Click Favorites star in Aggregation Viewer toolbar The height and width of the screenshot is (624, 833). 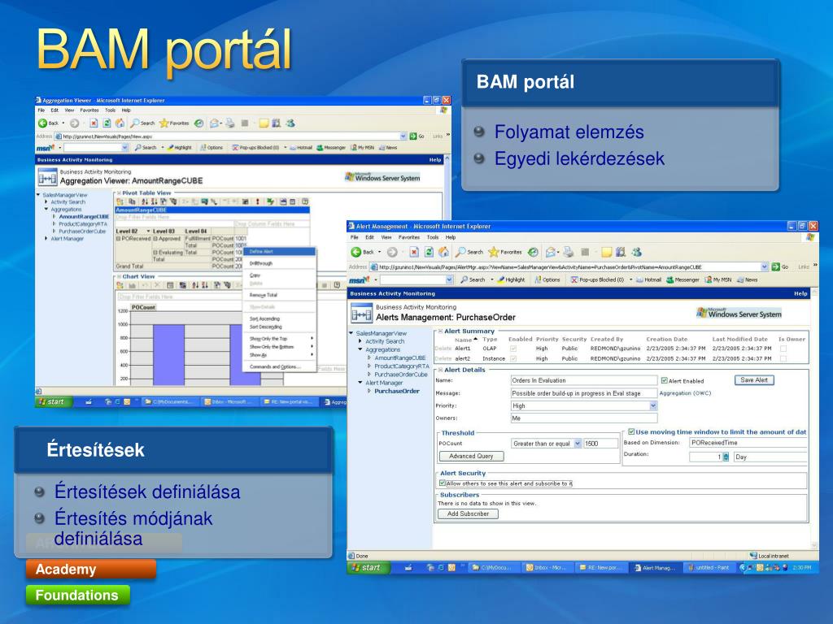pyautogui.click(x=164, y=123)
